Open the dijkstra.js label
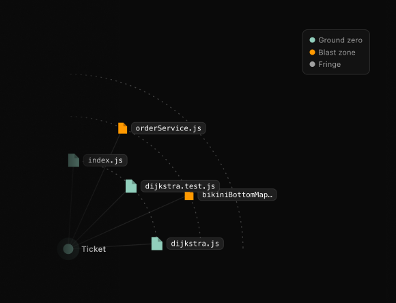396x303 pixels. [x=195, y=244]
